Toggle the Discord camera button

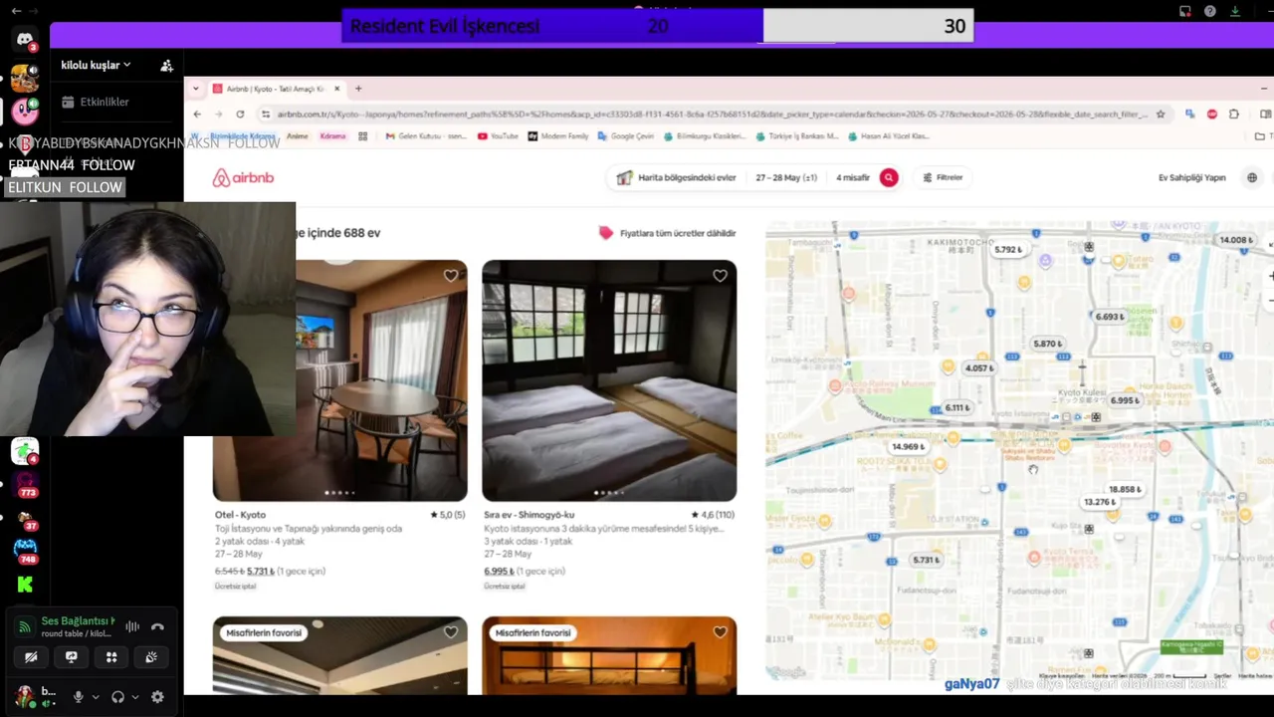tap(31, 657)
